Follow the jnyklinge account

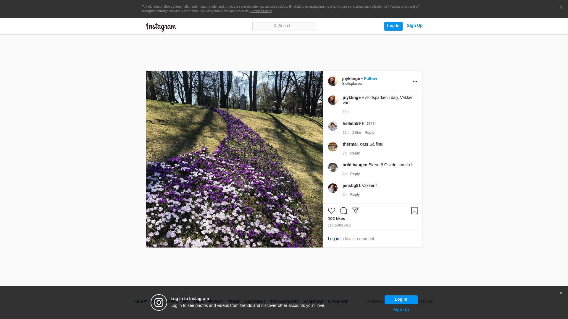[x=370, y=79]
